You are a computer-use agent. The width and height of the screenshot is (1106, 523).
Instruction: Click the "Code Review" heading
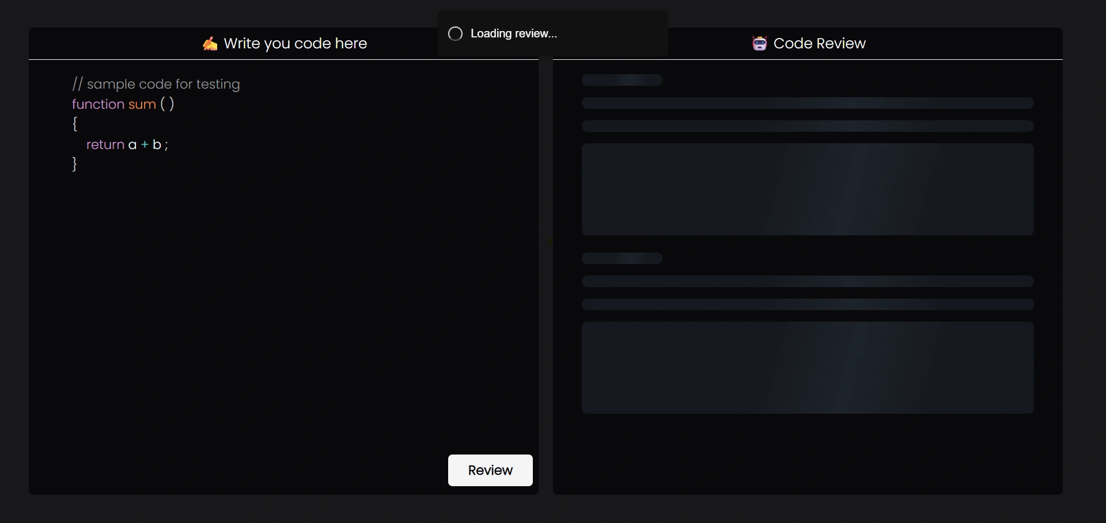click(x=819, y=44)
